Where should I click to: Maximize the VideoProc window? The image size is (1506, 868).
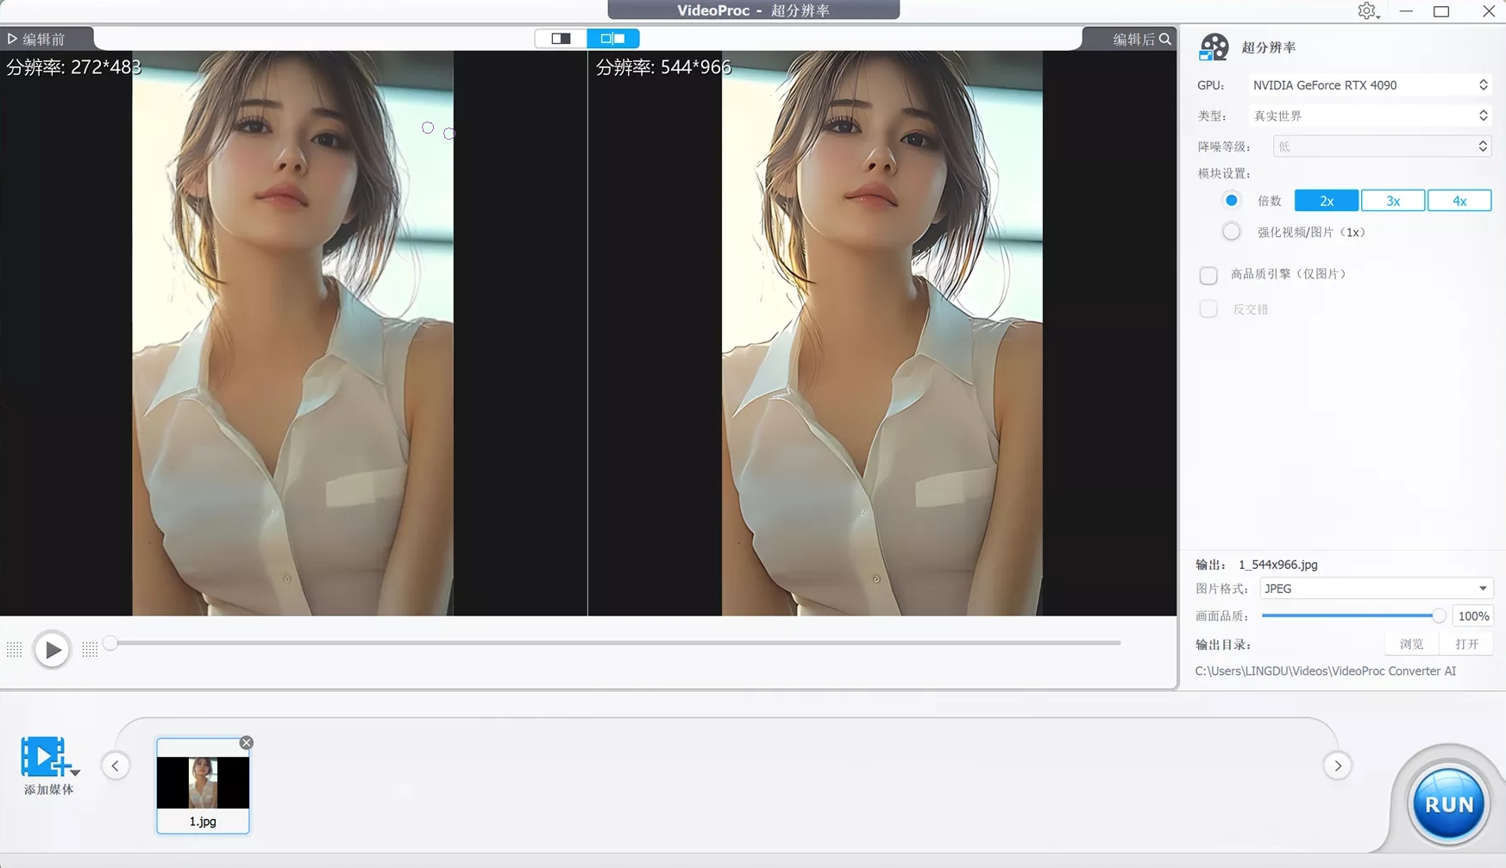[x=1441, y=11]
